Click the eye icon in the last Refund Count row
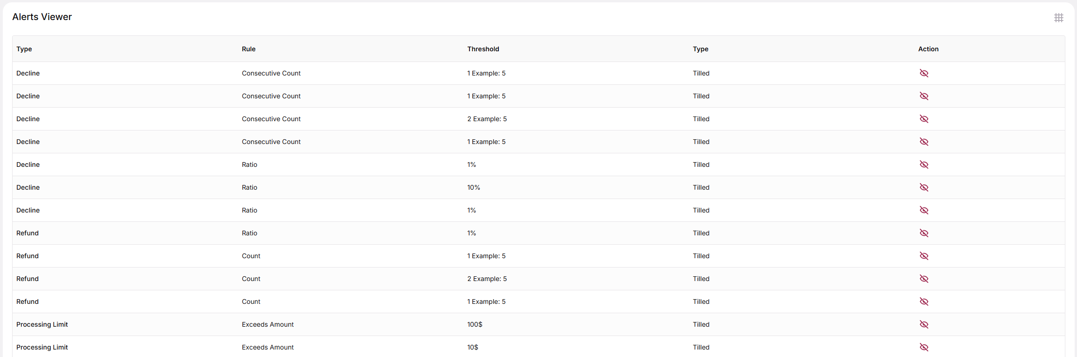The width and height of the screenshot is (1077, 357). [x=924, y=302]
